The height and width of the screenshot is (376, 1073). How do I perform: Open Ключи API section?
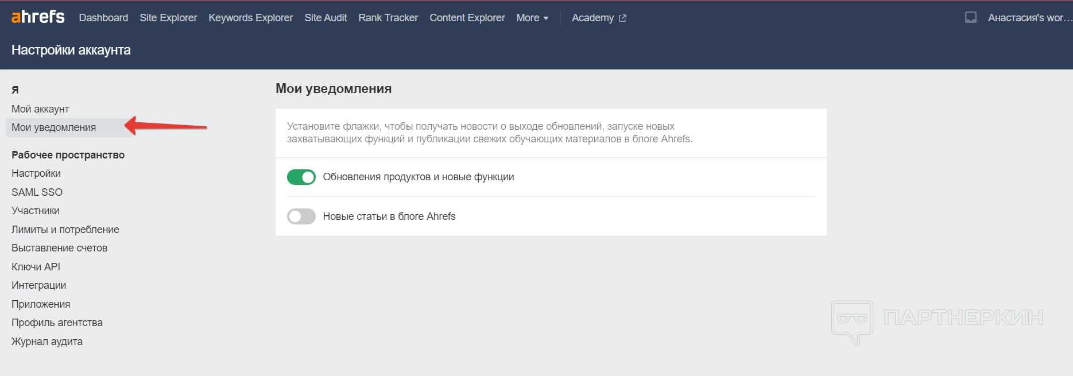click(x=36, y=267)
